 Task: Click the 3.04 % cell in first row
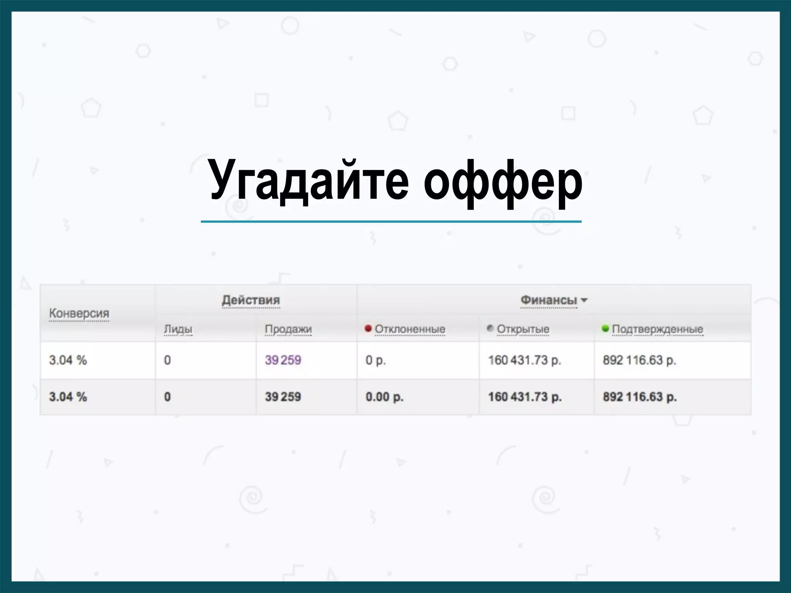point(68,360)
